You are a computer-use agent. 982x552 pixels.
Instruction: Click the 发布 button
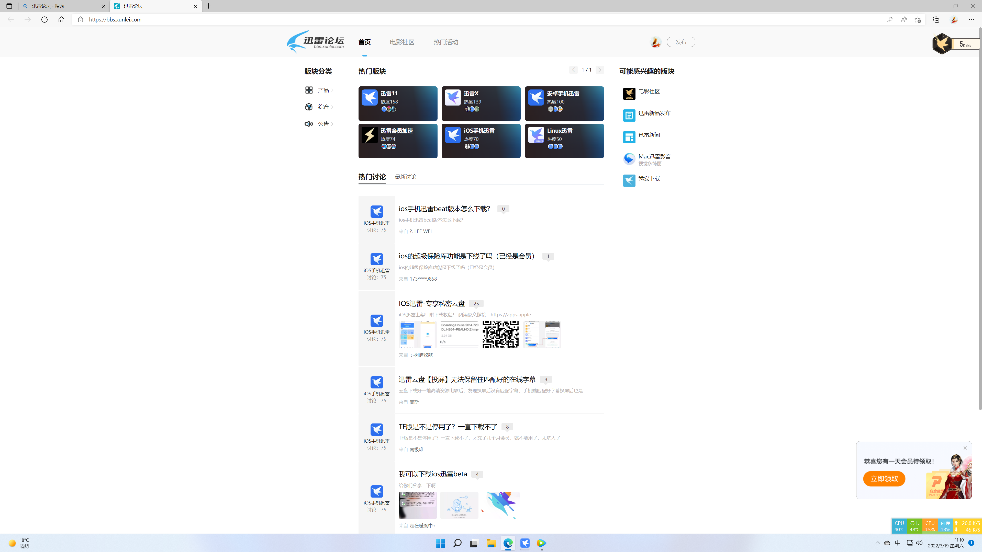click(681, 42)
